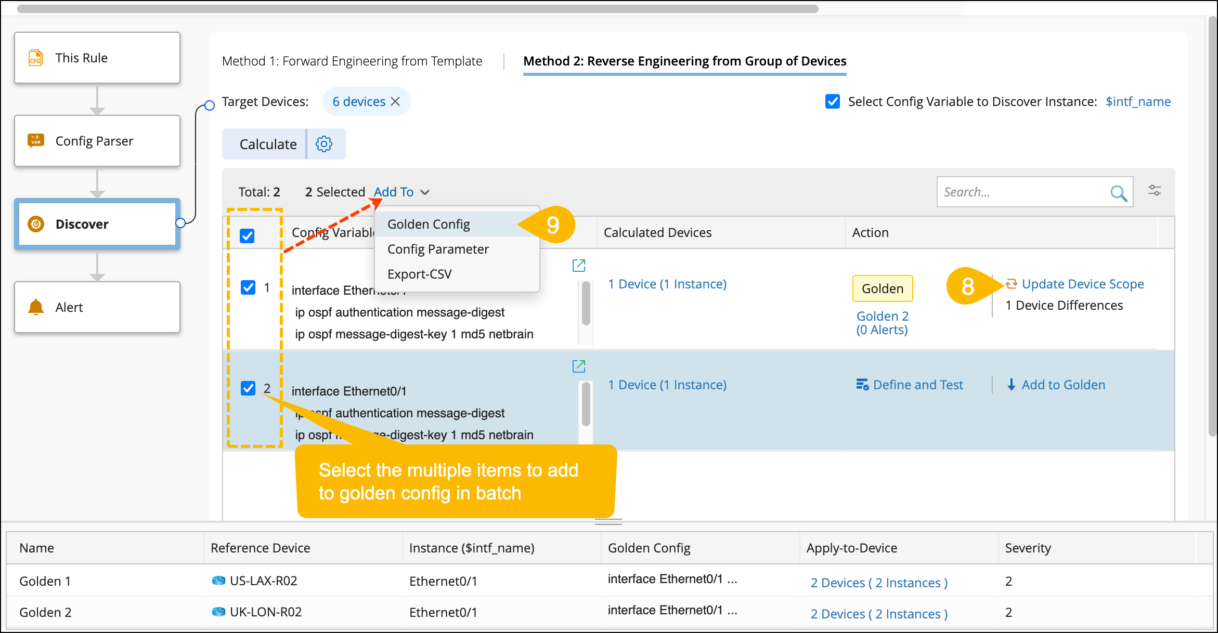Click the gear settings icon beside Calculate
The height and width of the screenshot is (633, 1218).
pos(324,144)
